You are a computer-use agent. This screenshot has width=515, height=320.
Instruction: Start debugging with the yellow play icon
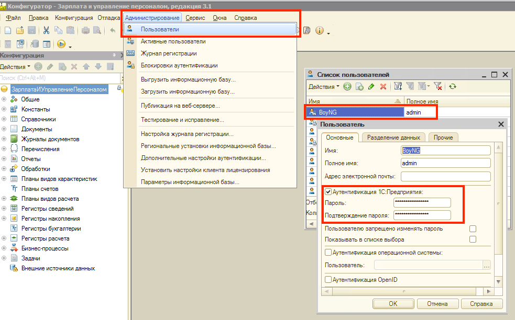[x=61, y=44]
